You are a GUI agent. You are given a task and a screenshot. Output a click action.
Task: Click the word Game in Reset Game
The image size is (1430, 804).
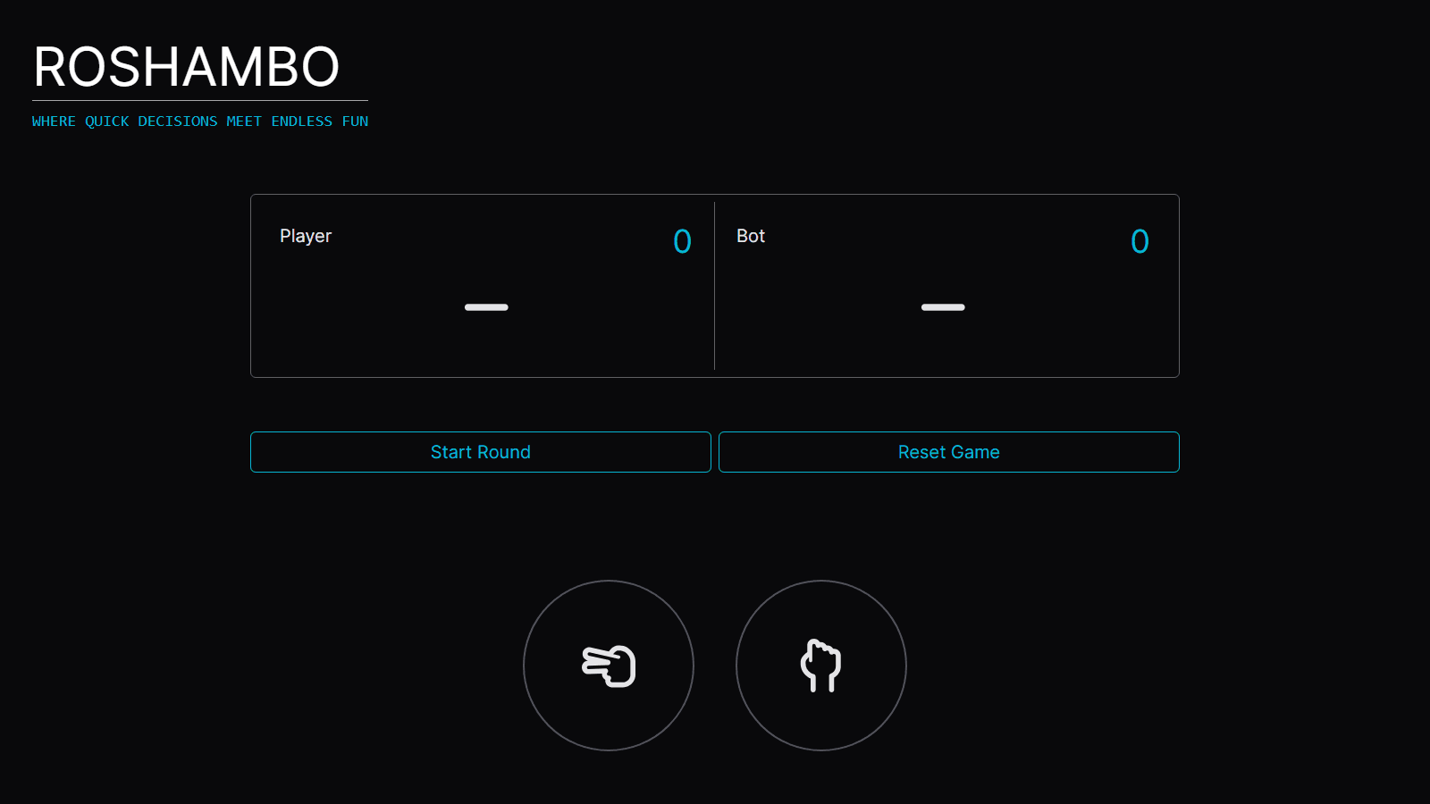975,452
